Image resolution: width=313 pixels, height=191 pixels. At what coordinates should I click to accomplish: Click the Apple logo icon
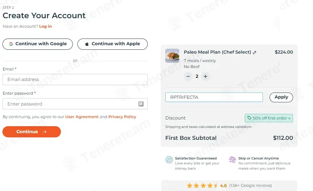[x=87, y=44]
